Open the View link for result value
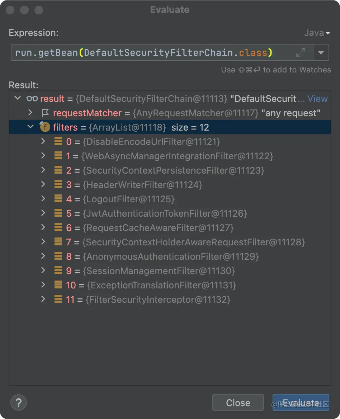Image resolution: width=340 pixels, height=419 pixels. (x=317, y=99)
